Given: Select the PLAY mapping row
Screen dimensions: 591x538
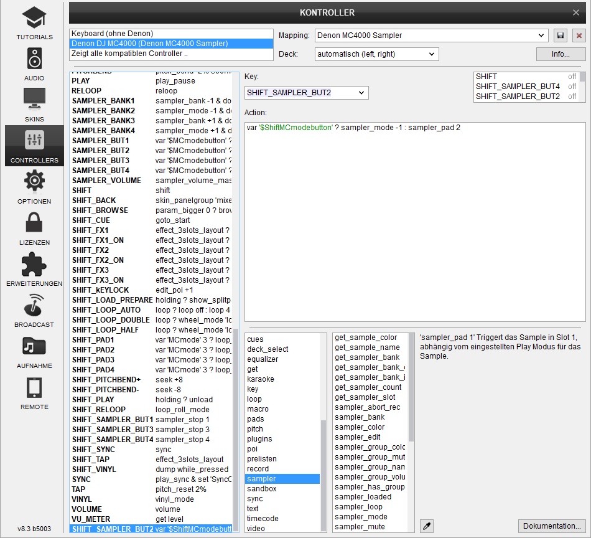Looking at the screenshot, I should tap(152, 81).
